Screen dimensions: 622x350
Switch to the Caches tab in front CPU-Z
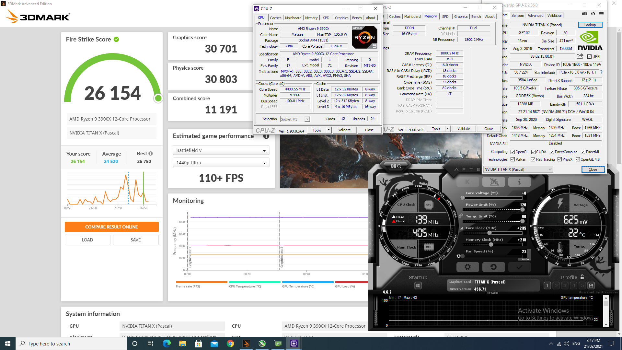[x=276, y=18]
